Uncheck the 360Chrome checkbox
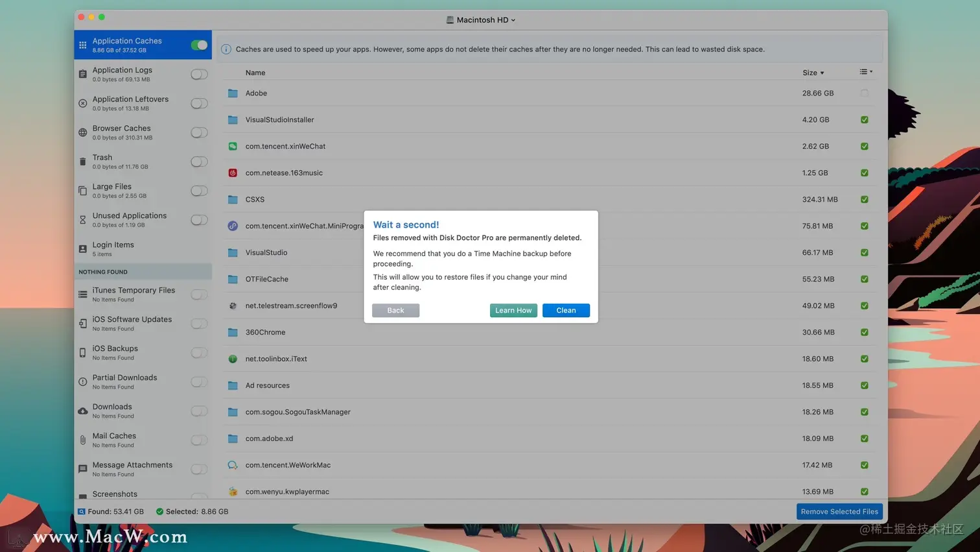980x552 pixels. coord(865,332)
